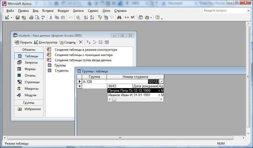
Task: Choose Иванов Иван row in dropdown list
Action: point(135,95)
